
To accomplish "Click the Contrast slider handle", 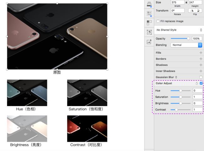I will pos(176,110).
